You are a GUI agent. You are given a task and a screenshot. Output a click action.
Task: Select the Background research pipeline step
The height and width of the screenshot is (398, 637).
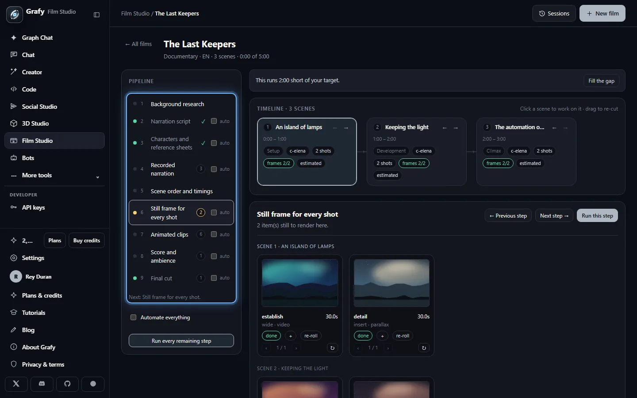point(181,104)
